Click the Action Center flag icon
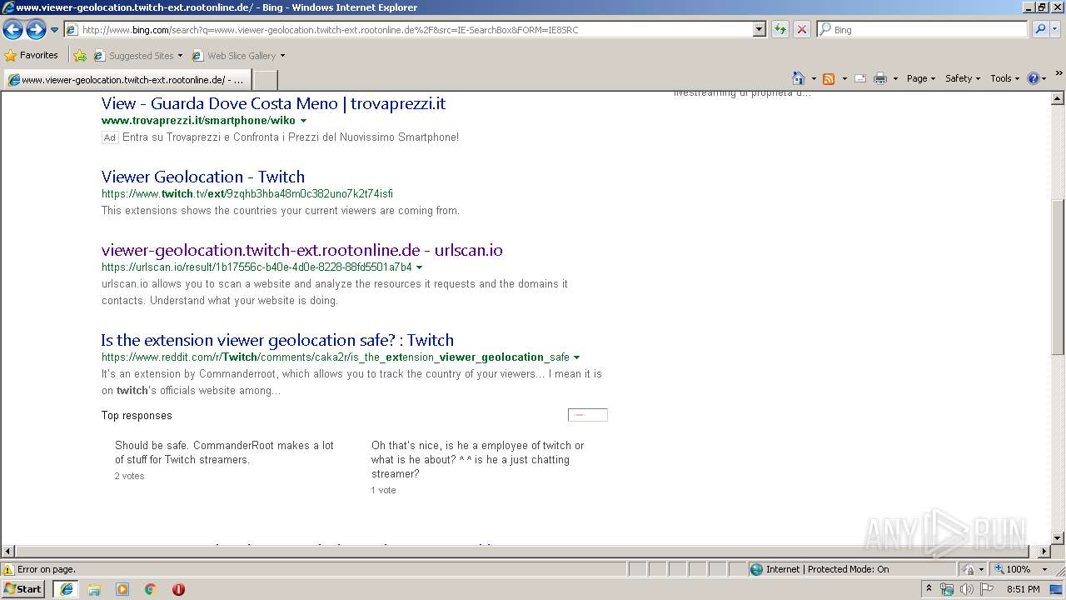This screenshot has height=600, width=1066. 987,589
